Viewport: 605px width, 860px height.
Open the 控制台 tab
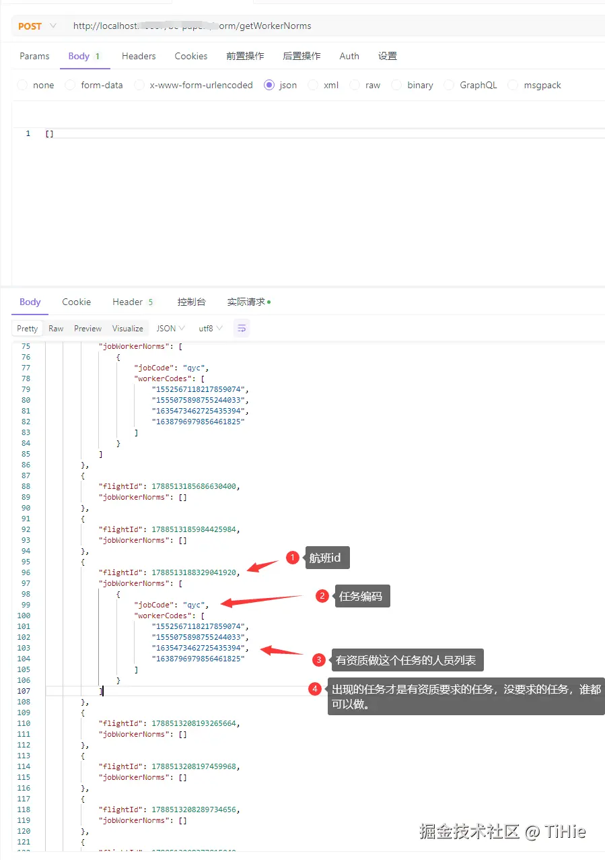[x=191, y=302]
